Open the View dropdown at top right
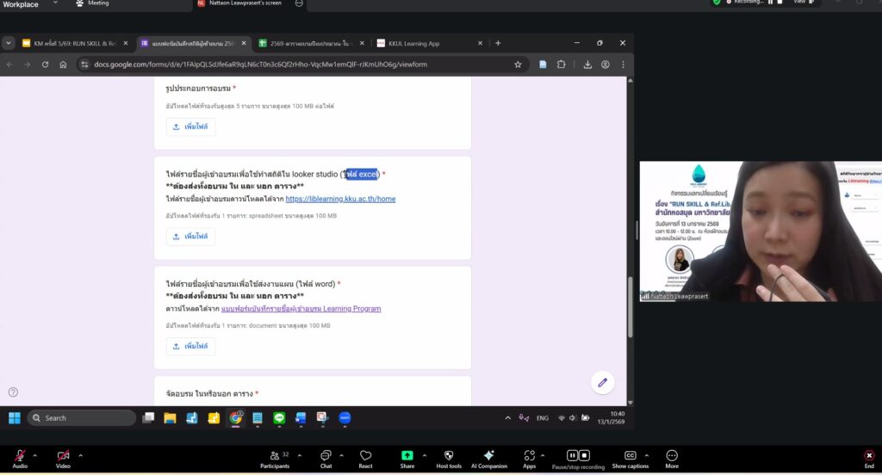Image resolution: width=882 pixels, height=475 pixels. pos(802,3)
